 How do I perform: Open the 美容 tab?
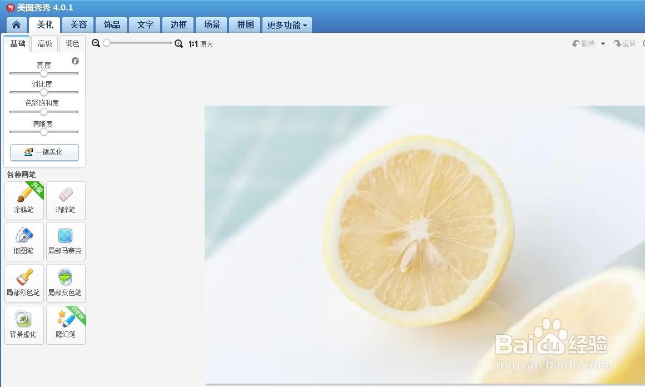point(78,24)
